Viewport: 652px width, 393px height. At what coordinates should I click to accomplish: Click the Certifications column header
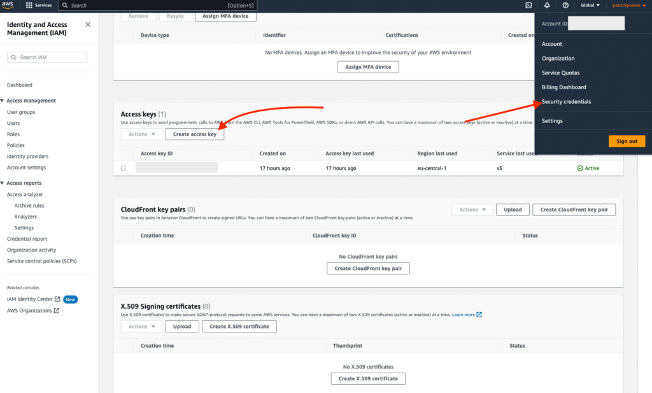click(x=402, y=35)
